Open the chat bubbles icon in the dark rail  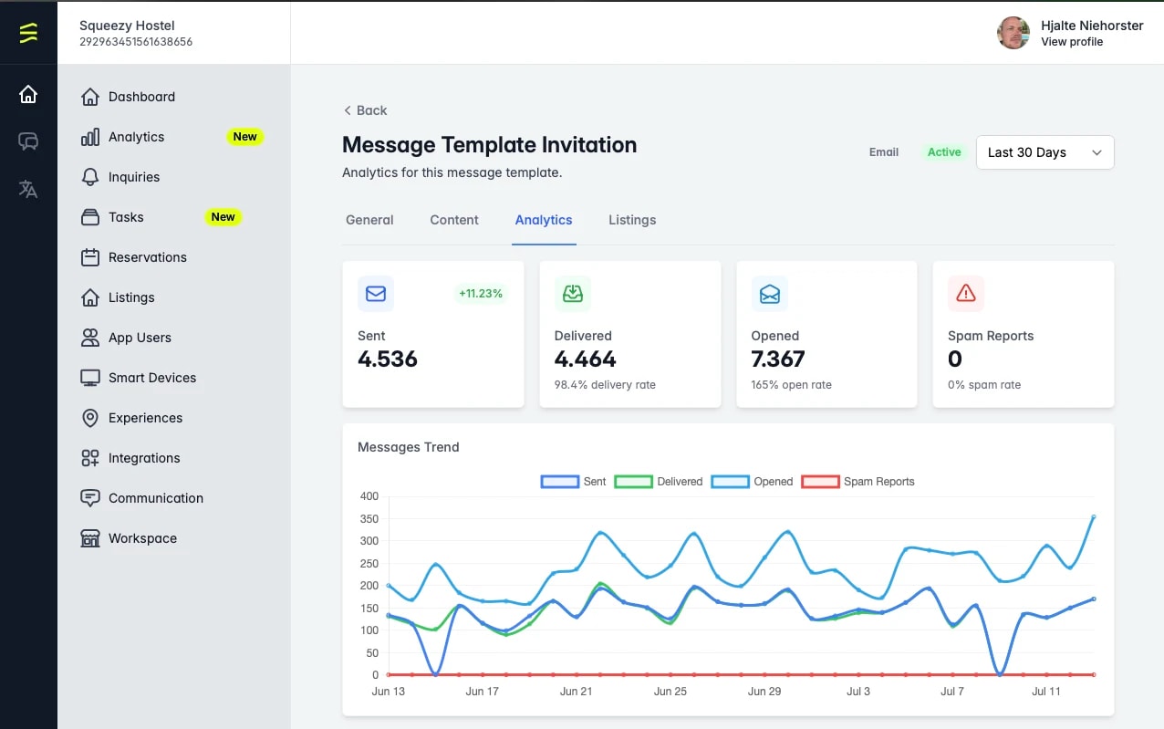(x=28, y=141)
